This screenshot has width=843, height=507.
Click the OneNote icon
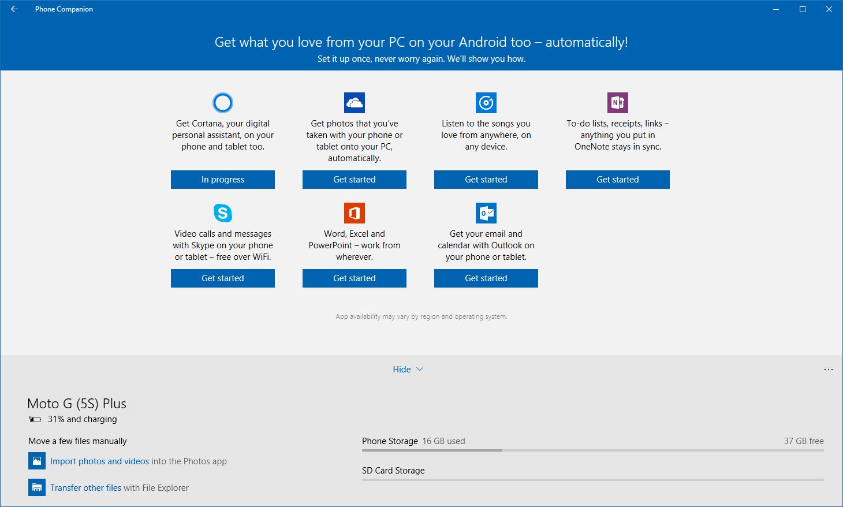[x=618, y=103]
